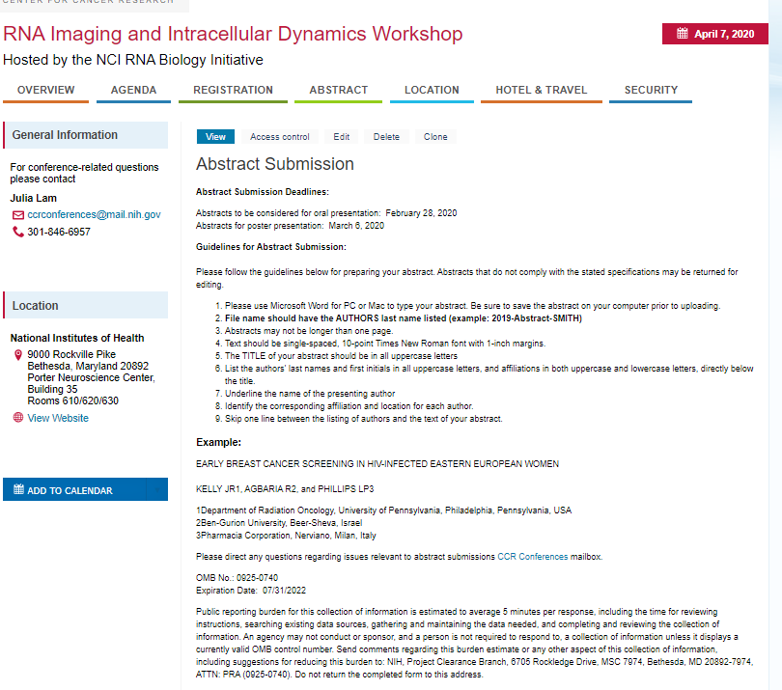Click the 2Ben-Gurion University affiliation line
This screenshot has width=782, height=690.
[x=279, y=522]
